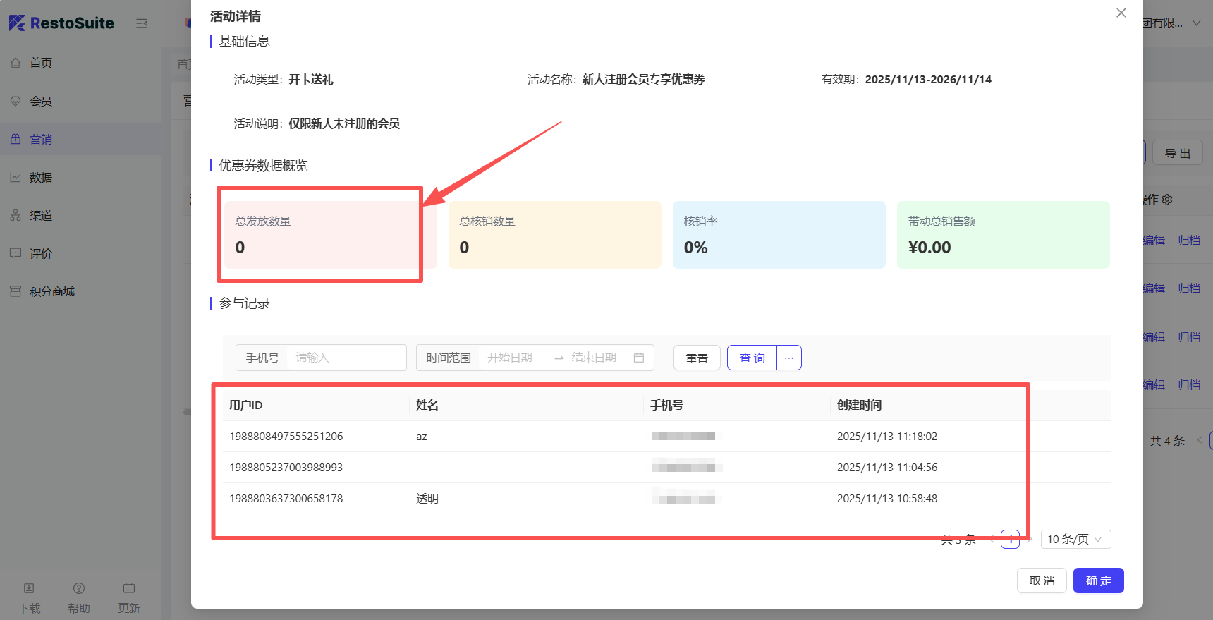Click the 下载 icon at sidebar bottom
This screenshot has height=620, width=1213.
[29, 588]
